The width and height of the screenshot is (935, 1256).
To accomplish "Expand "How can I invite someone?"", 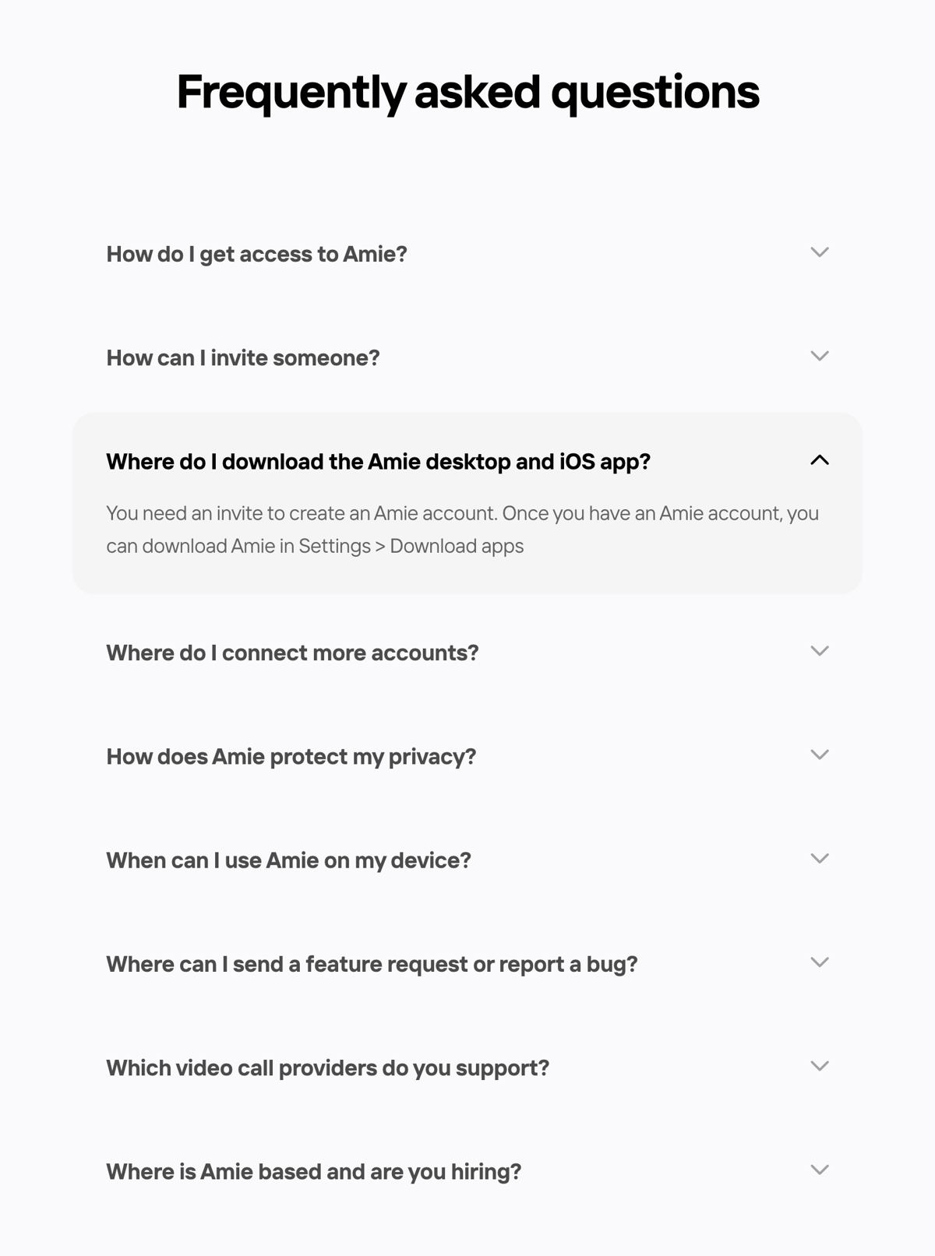I will point(243,357).
